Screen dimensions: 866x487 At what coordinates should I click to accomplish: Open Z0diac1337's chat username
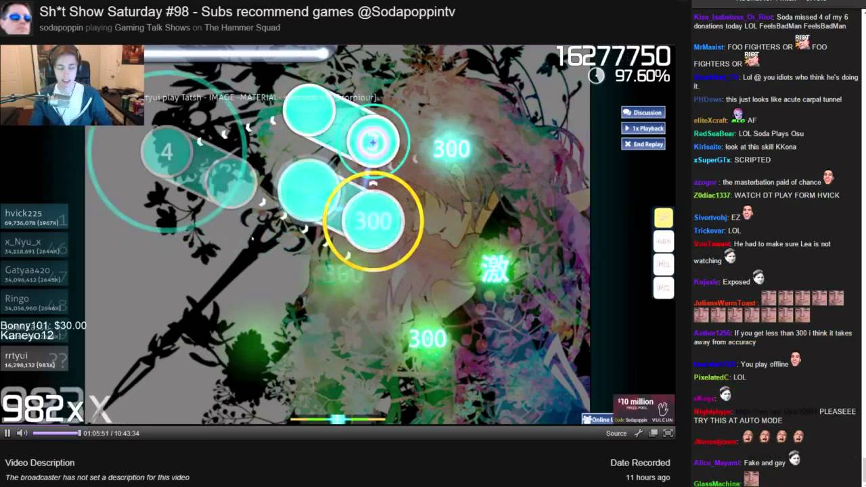tap(712, 195)
